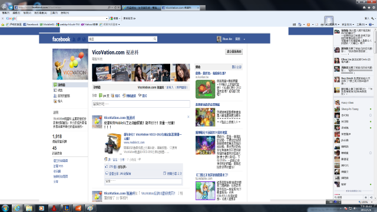Image resolution: width=377 pixels, height=212 pixels.
Task: Open the last portrait photo thumbnail in strip
Action: (x=180, y=72)
